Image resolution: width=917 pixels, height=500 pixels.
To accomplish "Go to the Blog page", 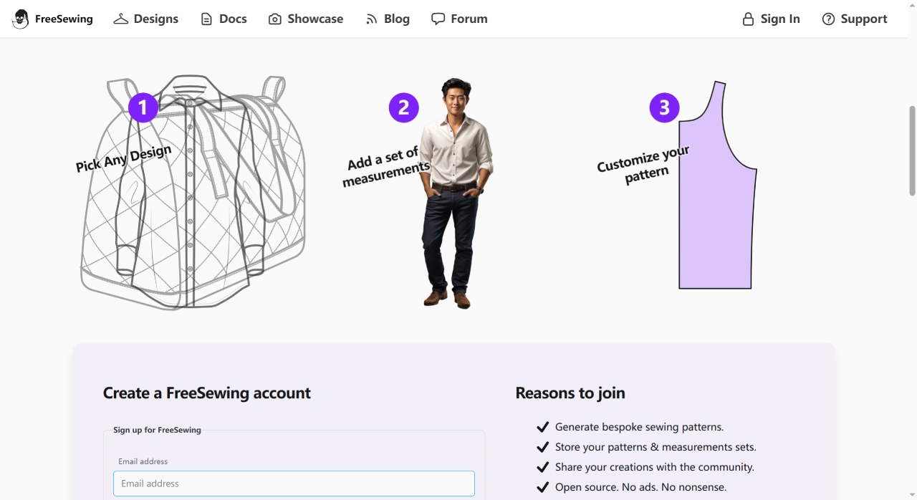I will pyautogui.click(x=396, y=19).
